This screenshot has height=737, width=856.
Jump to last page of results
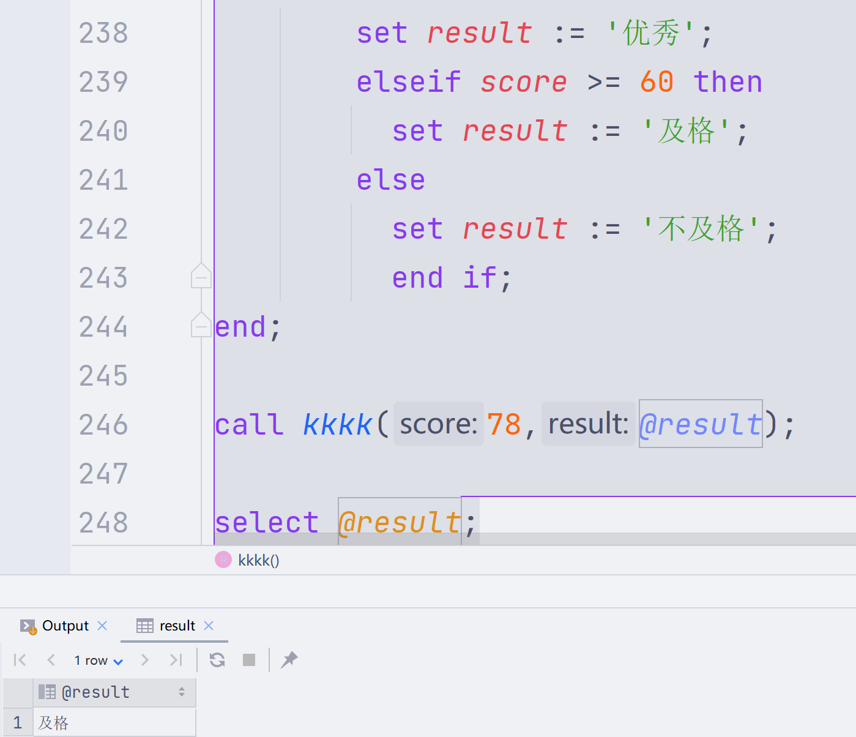(x=176, y=660)
